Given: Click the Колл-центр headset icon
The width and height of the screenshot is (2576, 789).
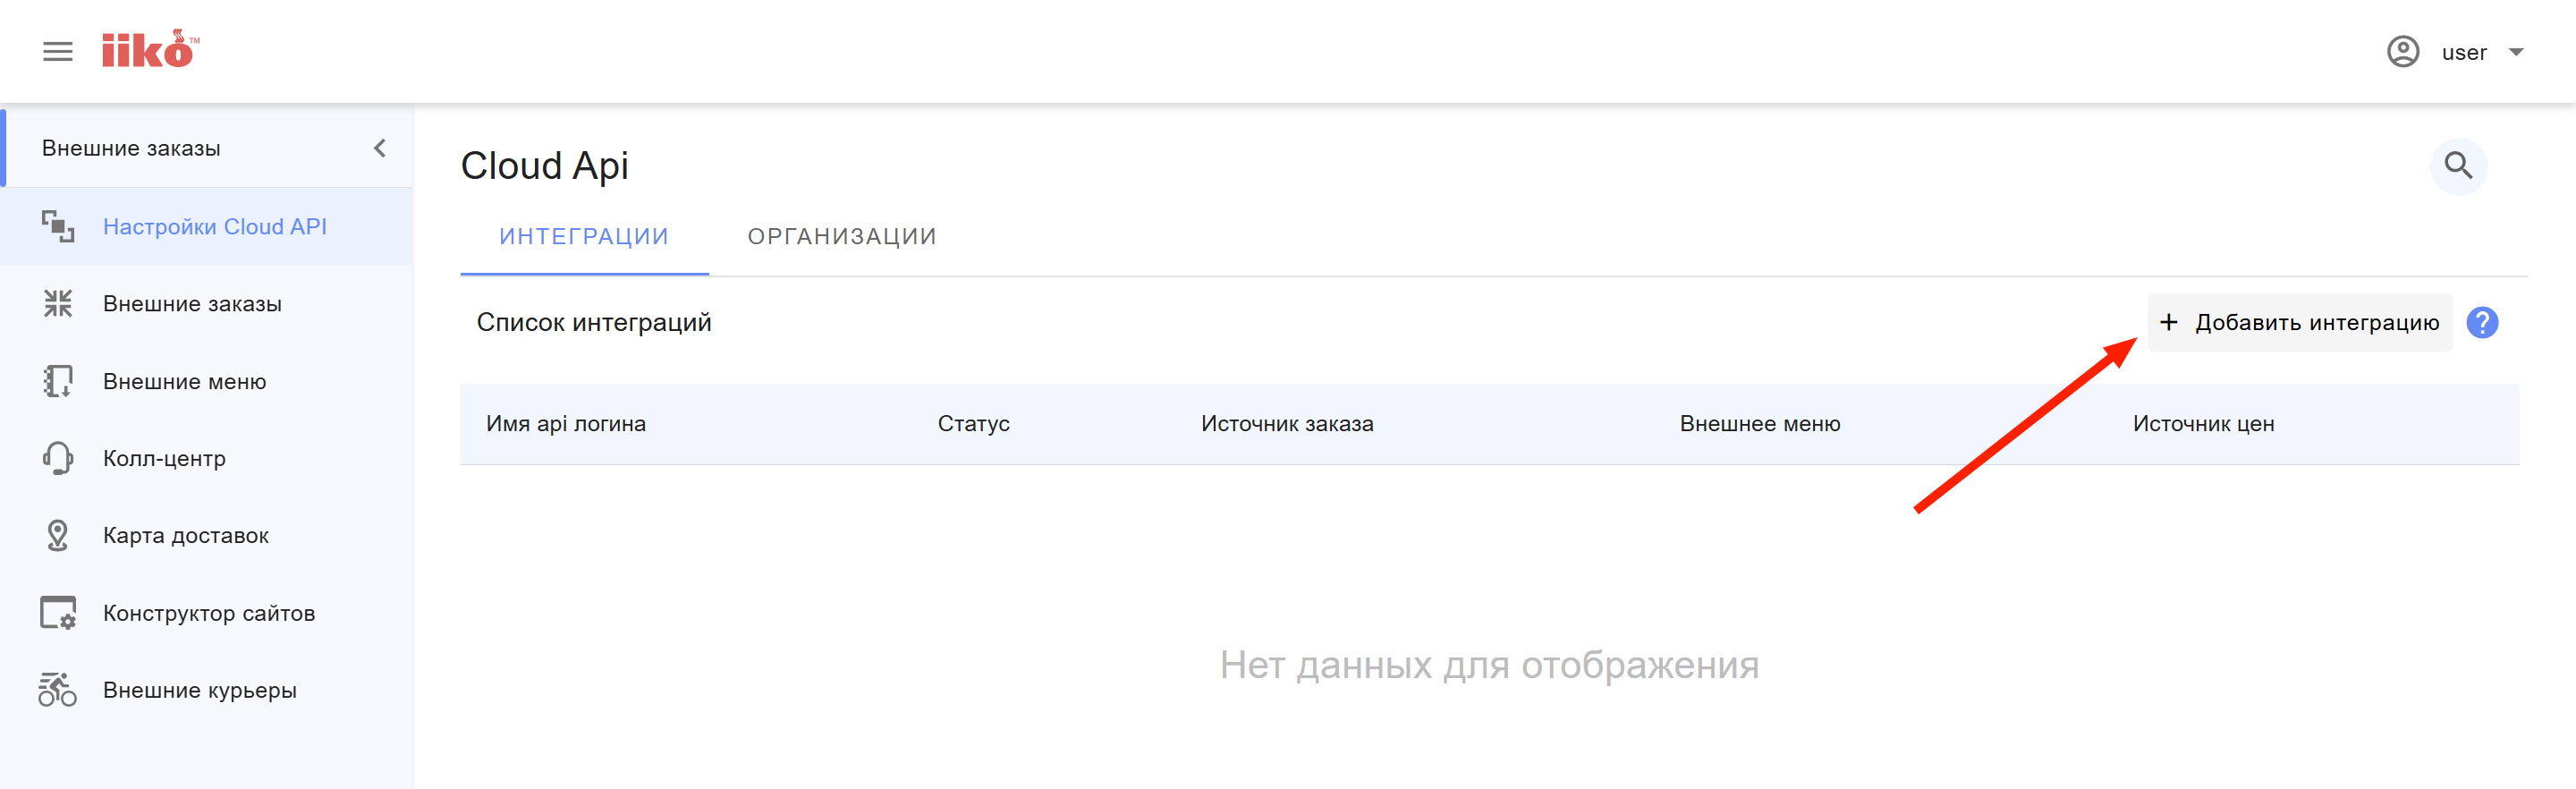Looking at the screenshot, I should click(58, 458).
